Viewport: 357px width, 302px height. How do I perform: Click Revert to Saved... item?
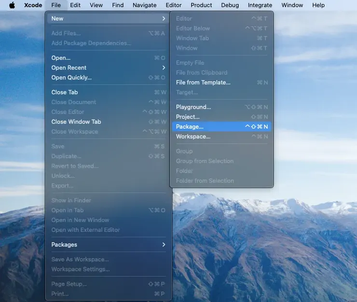[x=108, y=166]
